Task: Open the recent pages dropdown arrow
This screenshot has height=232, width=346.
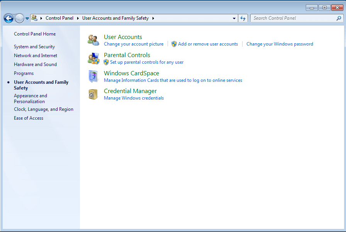Action: point(27,18)
